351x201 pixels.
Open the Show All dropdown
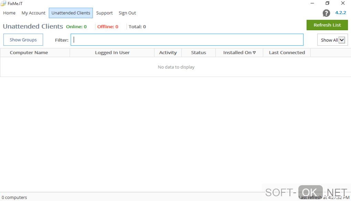[332, 40]
